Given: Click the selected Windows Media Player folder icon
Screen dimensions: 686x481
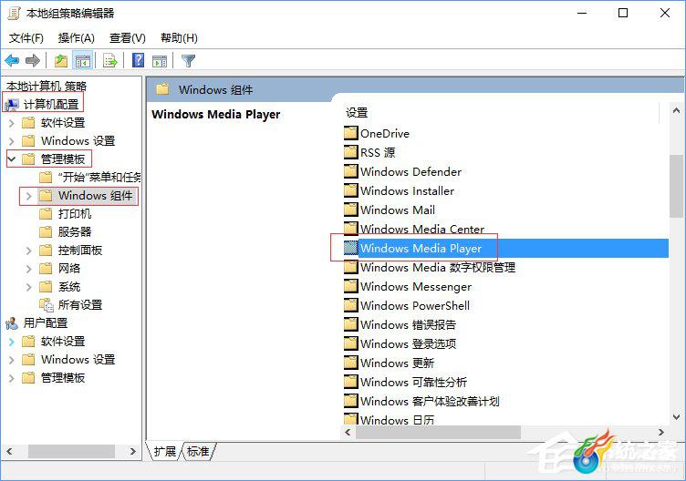Looking at the screenshot, I should 351,248.
